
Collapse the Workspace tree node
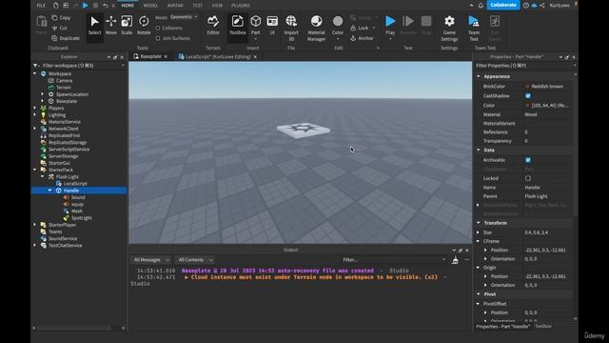pos(35,73)
